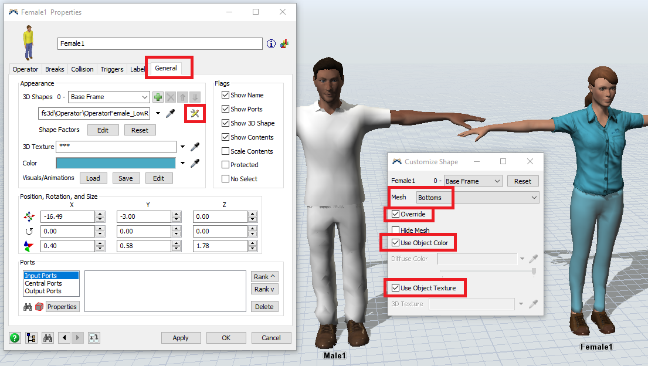This screenshot has height=366, width=648.
Task: Select Central Ports in the ports list
Action: click(x=43, y=283)
